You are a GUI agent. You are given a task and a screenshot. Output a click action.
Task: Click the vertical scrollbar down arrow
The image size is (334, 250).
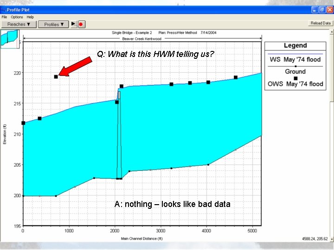[x=332, y=239]
